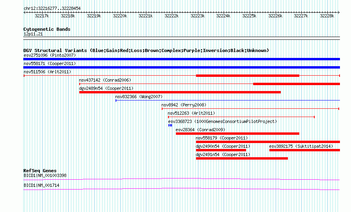The width and height of the screenshot is (351, 212).
Task: Click the 32225k ruler tick label
Action: click(x=249, y=16)
